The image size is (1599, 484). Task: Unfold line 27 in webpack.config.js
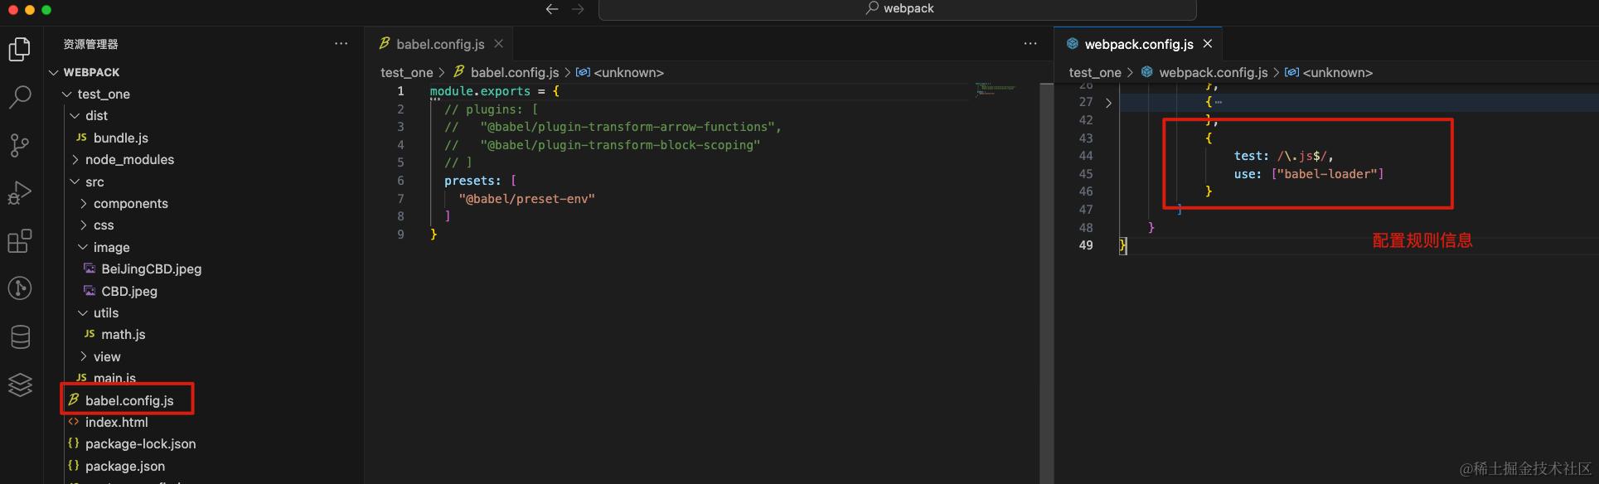click(1108, 103)
